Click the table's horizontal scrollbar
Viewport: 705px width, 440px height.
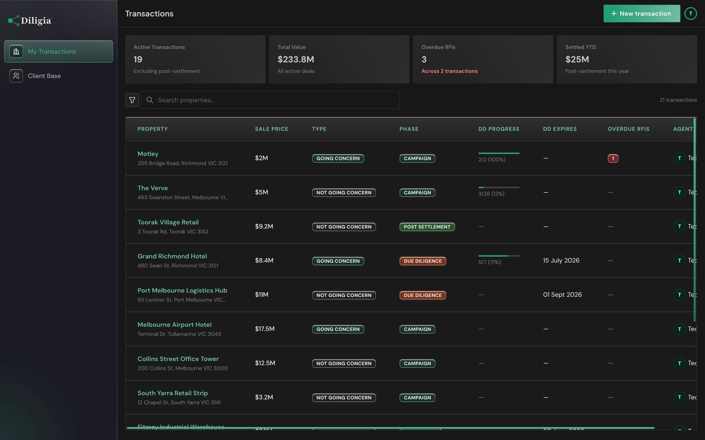coord(390,428)
